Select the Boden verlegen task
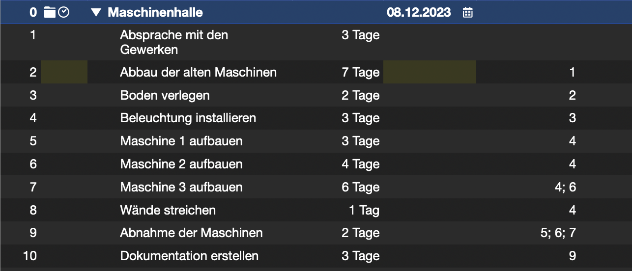Viewport: 632px width, 271px height. coord(165,95)
